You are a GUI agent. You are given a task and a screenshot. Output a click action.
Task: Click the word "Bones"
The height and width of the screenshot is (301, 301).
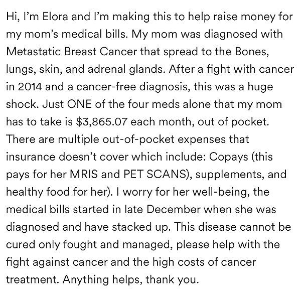tap(251, 52)
